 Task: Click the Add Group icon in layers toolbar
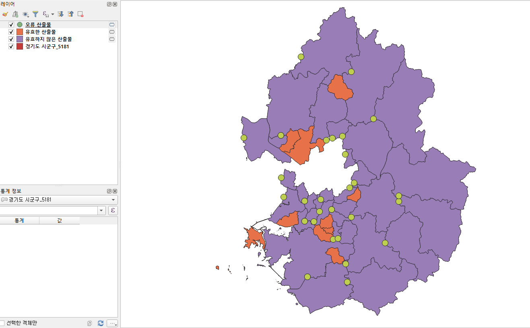(15, 14)
